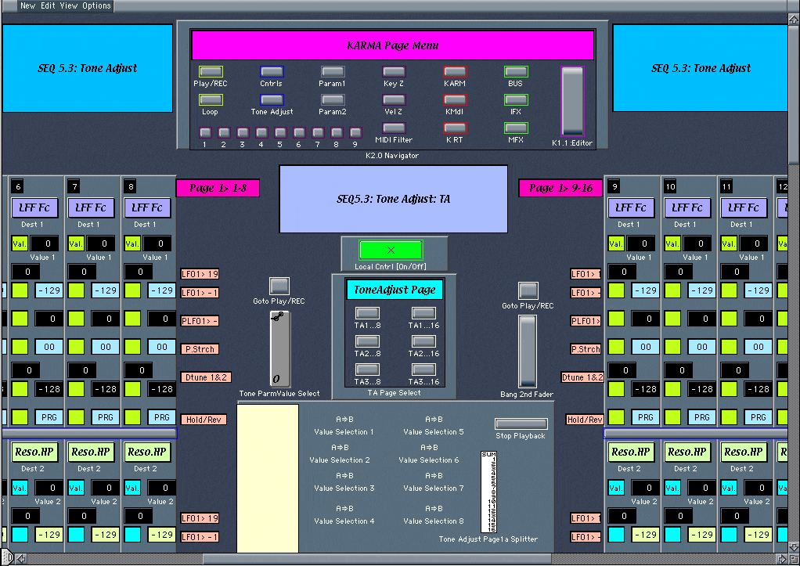Click SUM in the Tone Adjust splitter list

pos(488,455)
